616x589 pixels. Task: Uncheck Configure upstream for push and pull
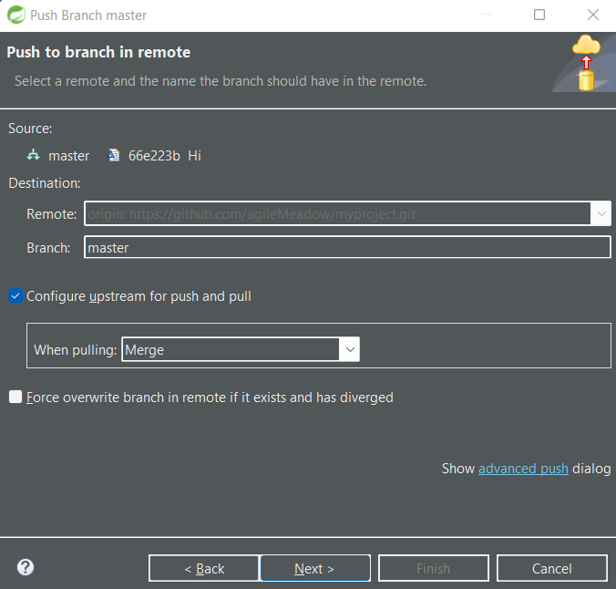click(15, 296)
